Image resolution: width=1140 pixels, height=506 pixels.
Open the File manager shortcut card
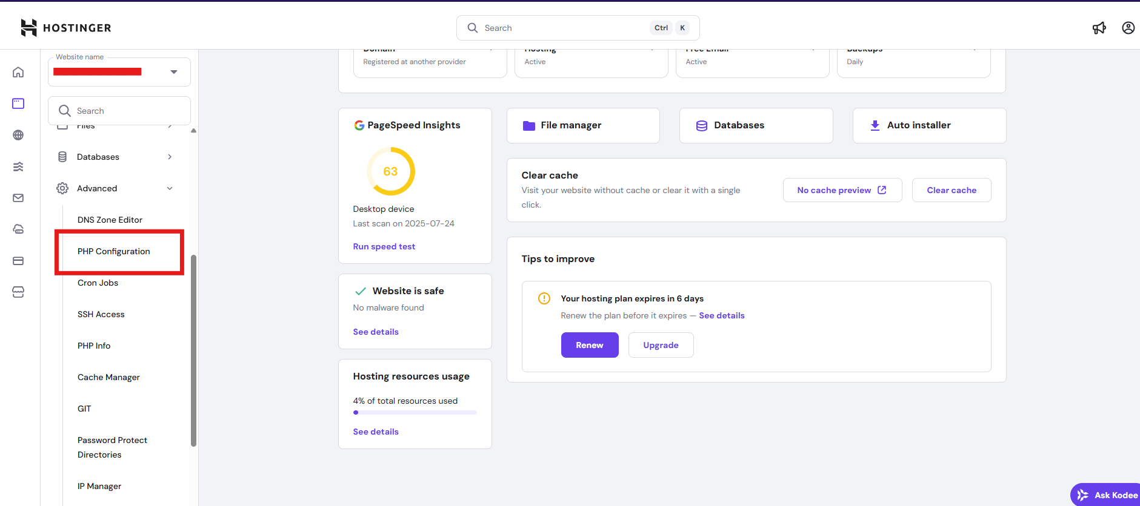[x=582, y=125]
